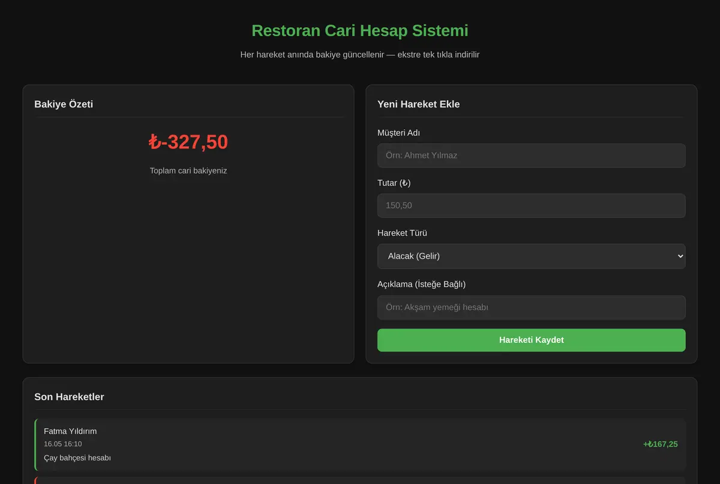The width and height of the screenshot is (720, 484).
Task: Click the Müşteri Adı input field
Action: click(531, 156)
